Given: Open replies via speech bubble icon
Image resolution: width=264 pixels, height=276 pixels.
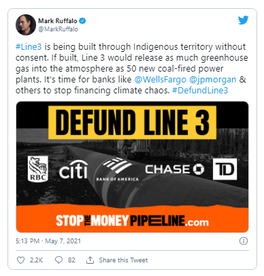Looking at the screenshot, I should coord(59,260).
